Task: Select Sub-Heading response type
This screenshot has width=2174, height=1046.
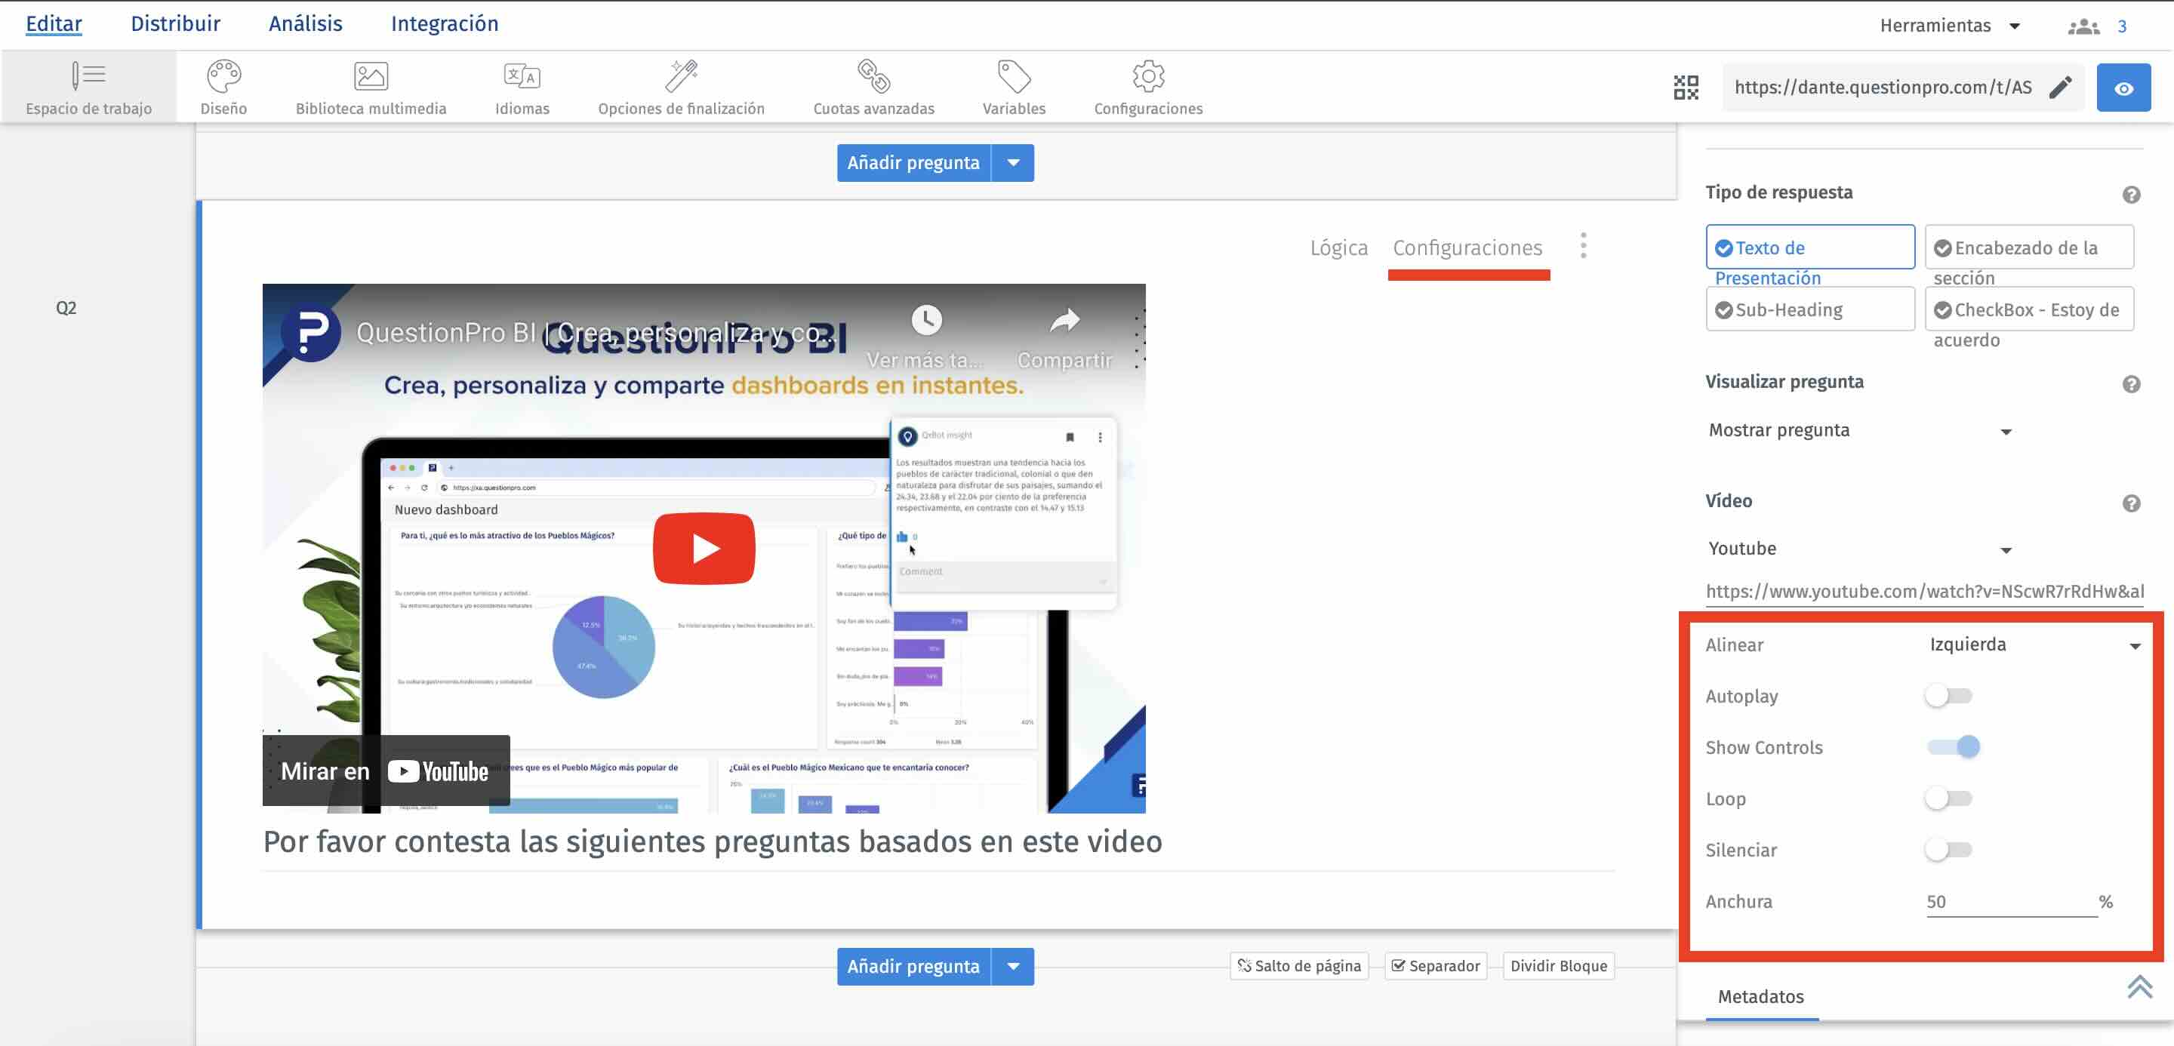Action: pyautogui.click(x=1809, y=309)
